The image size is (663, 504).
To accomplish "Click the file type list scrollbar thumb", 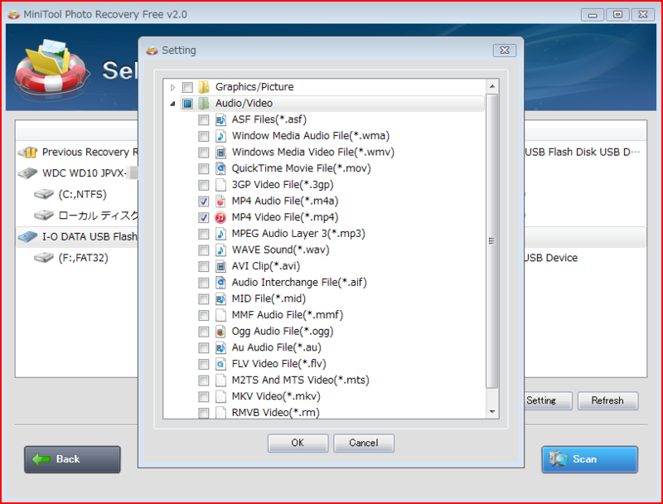I will pos(491,241).
